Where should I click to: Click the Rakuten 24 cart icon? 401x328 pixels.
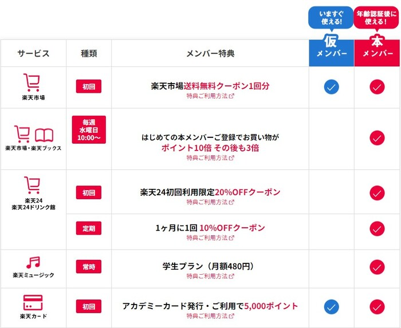[x=33, y=185]
